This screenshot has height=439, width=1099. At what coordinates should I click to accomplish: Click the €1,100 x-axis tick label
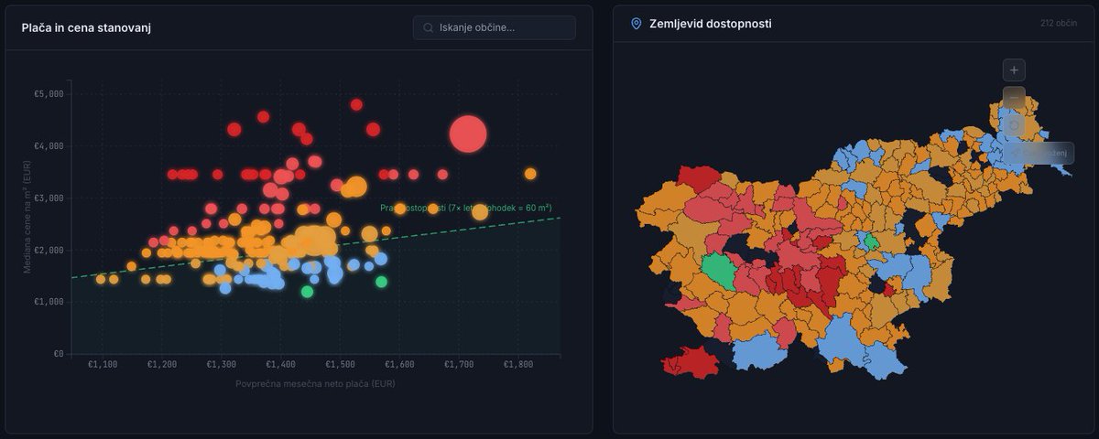click(102, 365)
